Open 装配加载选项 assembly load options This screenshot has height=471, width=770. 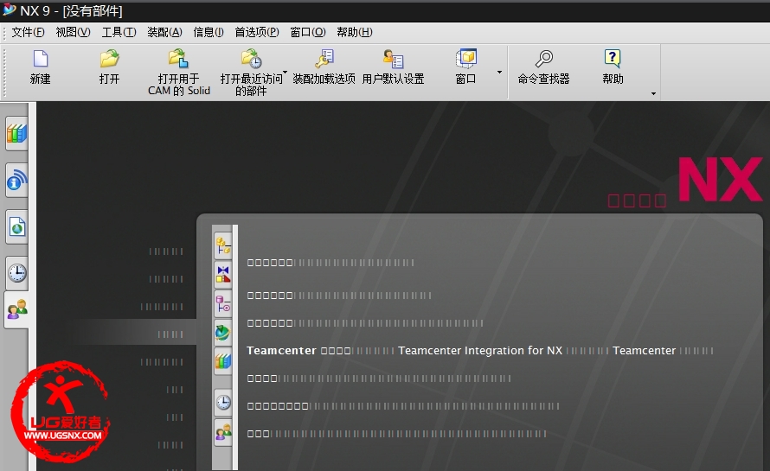pyautogui.click(x=324, y=67)
